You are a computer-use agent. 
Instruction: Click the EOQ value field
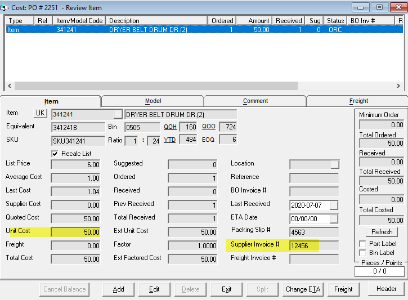pyautogui.click(x=228, y=140)
